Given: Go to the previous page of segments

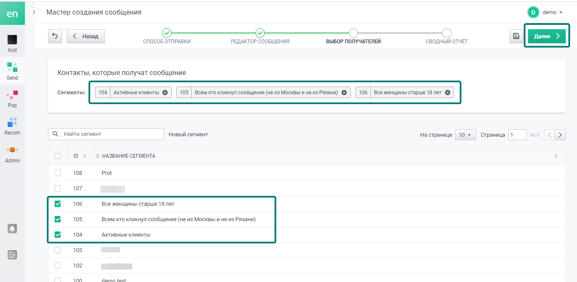Looking at the screenshot, I should click(549, 135).
